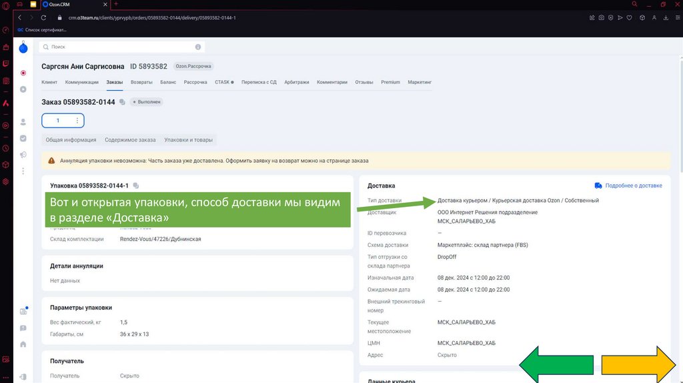Open the extensions cube icon in browser sidebar
The image size is (683, 383).
click(5, 165)
